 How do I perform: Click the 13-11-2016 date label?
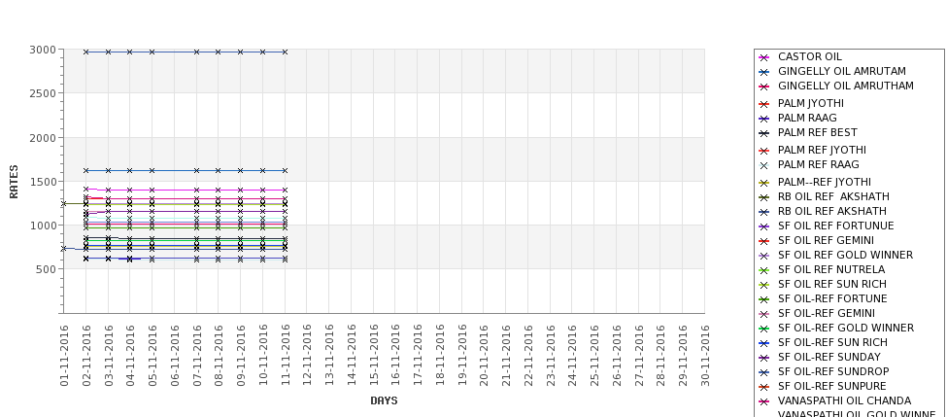(x=329, y=356)
